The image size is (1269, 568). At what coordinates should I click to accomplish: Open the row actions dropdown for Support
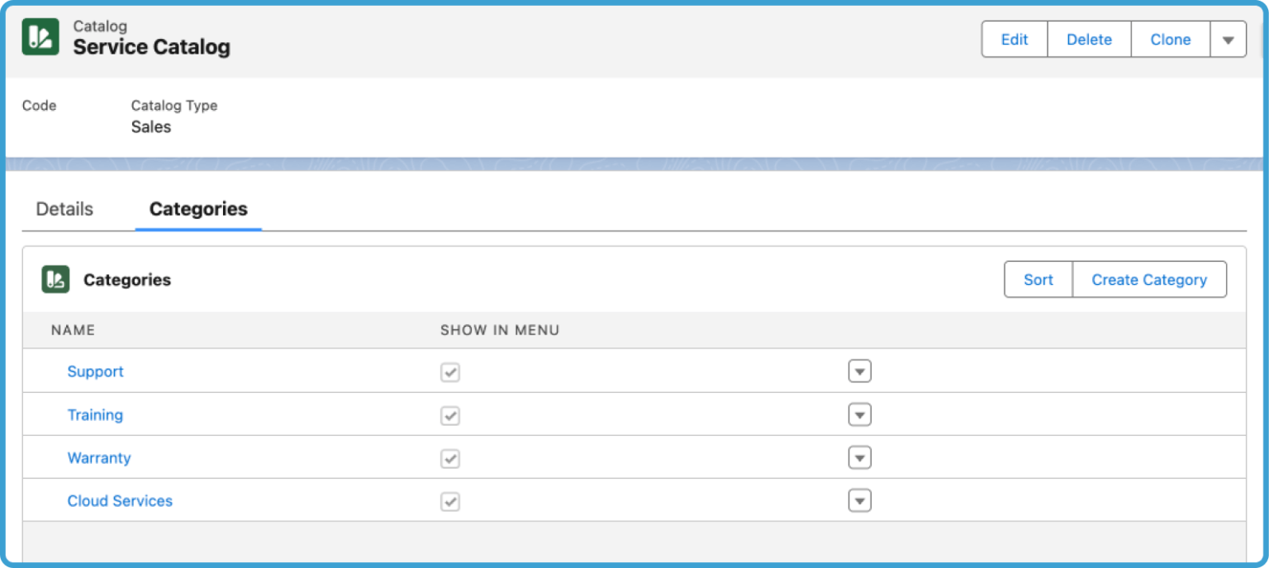point(859,372)
